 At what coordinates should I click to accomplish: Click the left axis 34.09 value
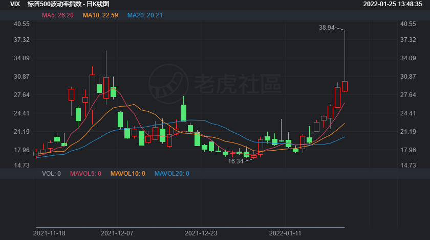coord(21,58)
